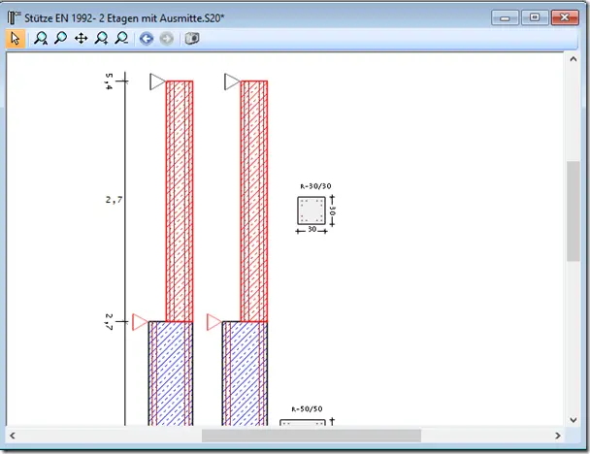Click the grey top support triangle of left column
This screenshot has width=590, height=454.
point(157,81)
